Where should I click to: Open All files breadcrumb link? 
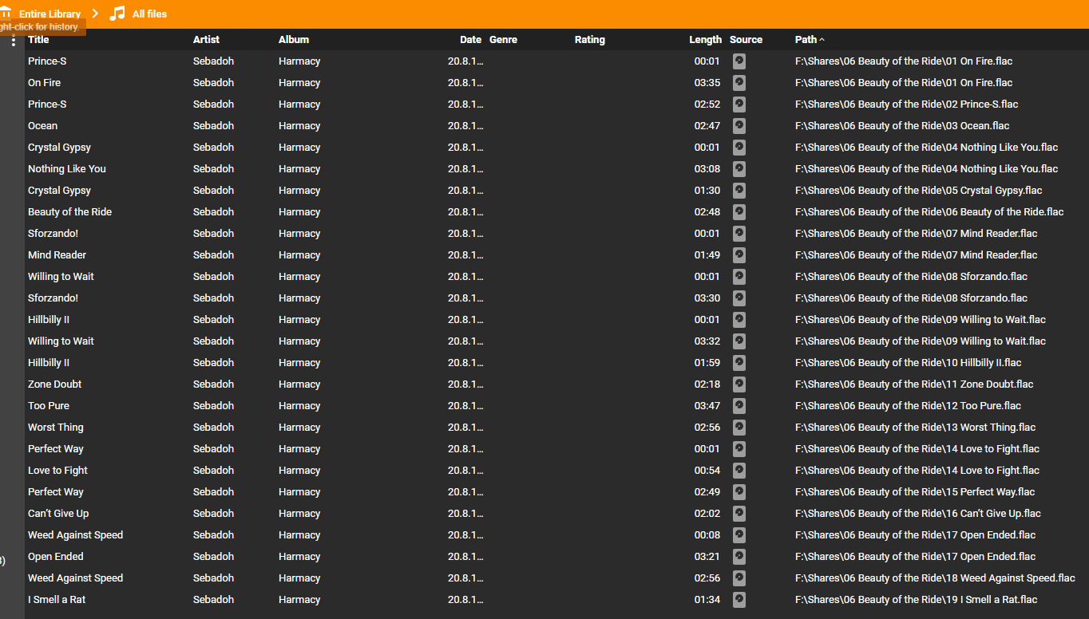(149, 14)
